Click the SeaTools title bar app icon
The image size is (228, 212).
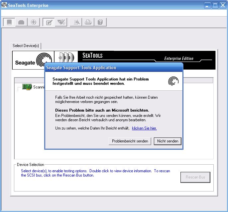click(x=4, y=5)
